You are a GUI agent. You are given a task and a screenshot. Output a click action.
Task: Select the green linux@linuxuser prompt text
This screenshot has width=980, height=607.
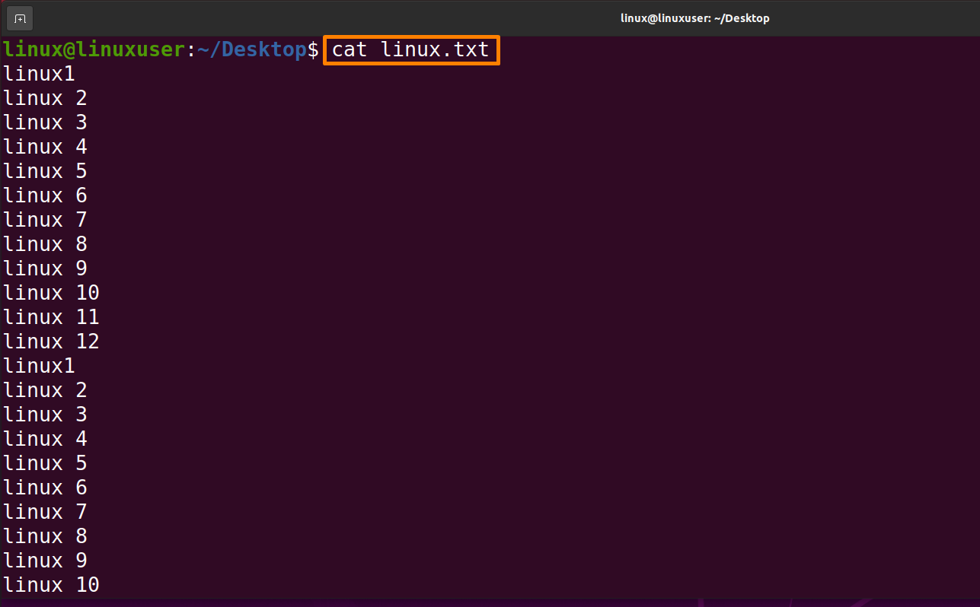coord(94,50)
